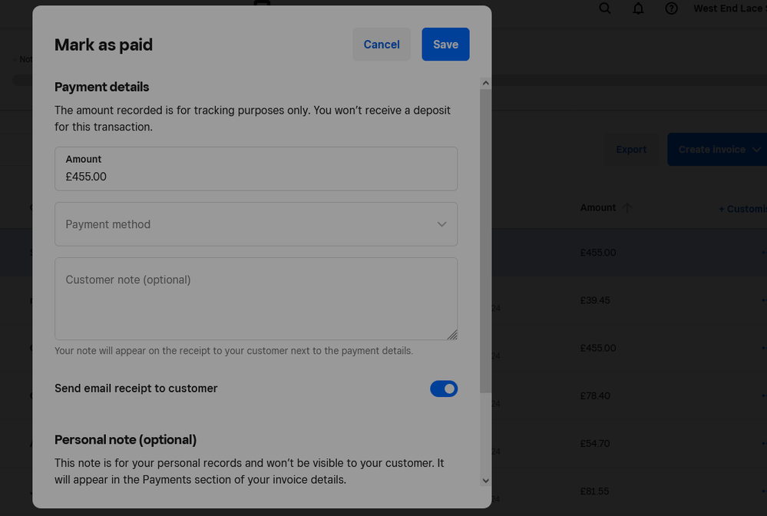The width and height of the screenshot is (767, 516).
Task: Open the notifications bell
Action: pyautogui.click(x=638, y=8)
